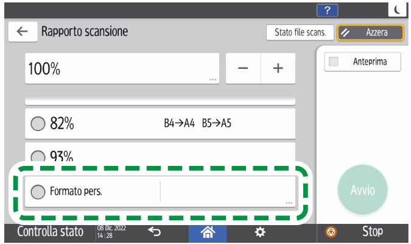Increase ratio with the plus button
The width and height of the screenshot is (411, 244).
click(x=278, y=68)
